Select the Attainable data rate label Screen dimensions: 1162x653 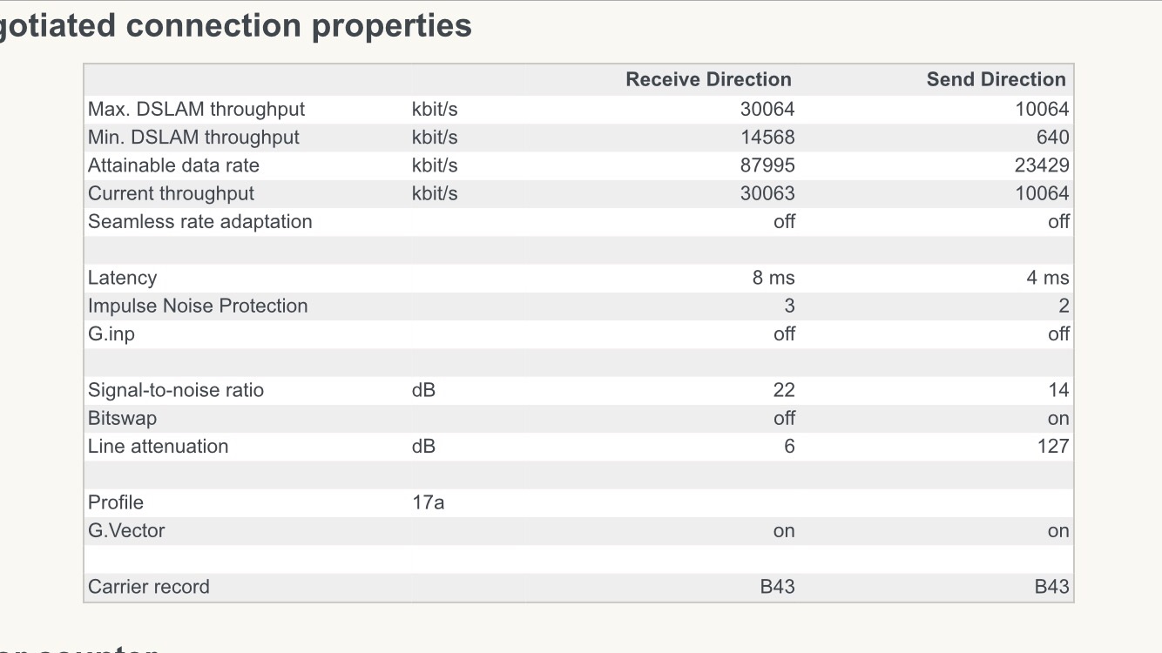[x=173, y=165]
